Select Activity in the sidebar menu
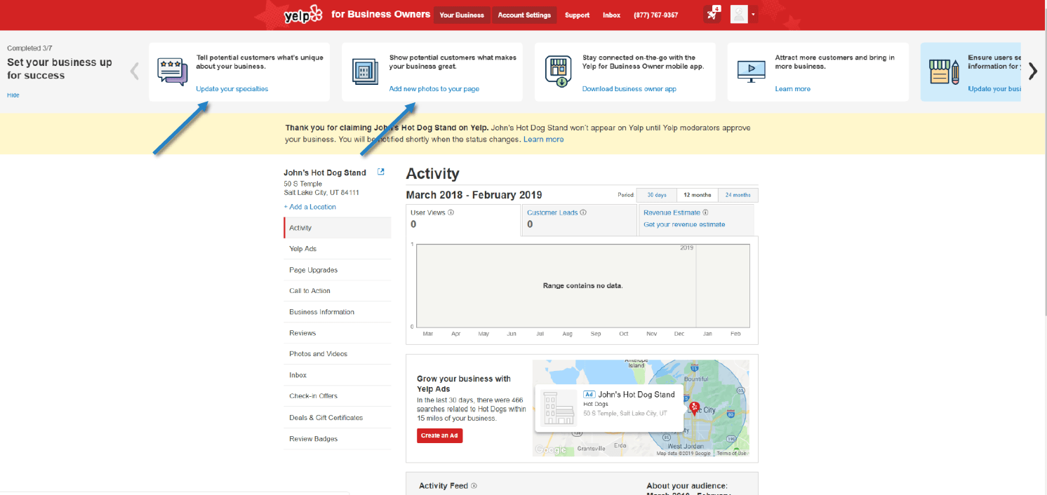The height and width of the screenshot is (495, 1047). [x=338, y=228]
